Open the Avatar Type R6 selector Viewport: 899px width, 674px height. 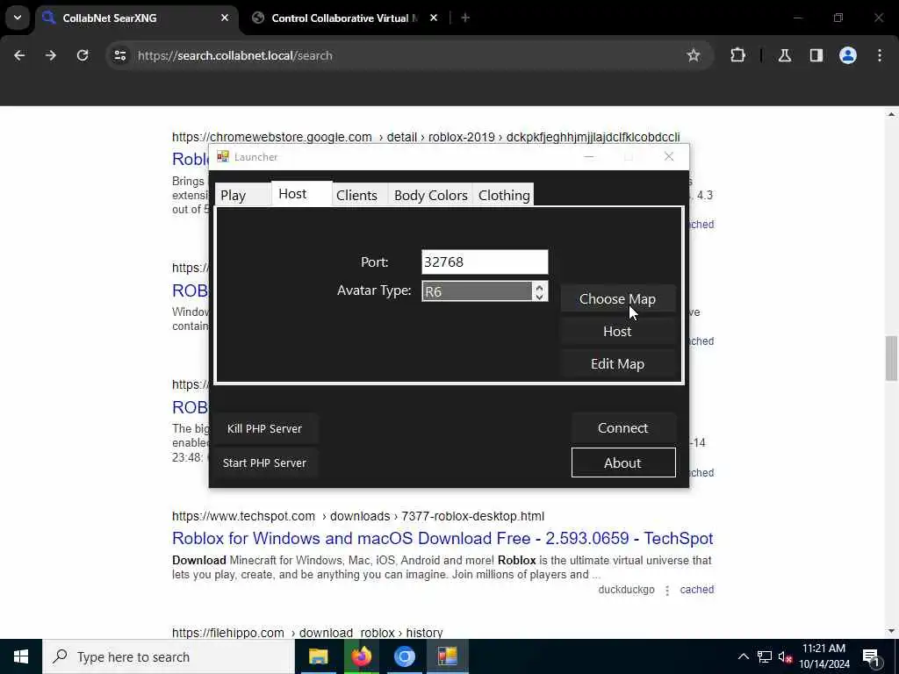477,291
